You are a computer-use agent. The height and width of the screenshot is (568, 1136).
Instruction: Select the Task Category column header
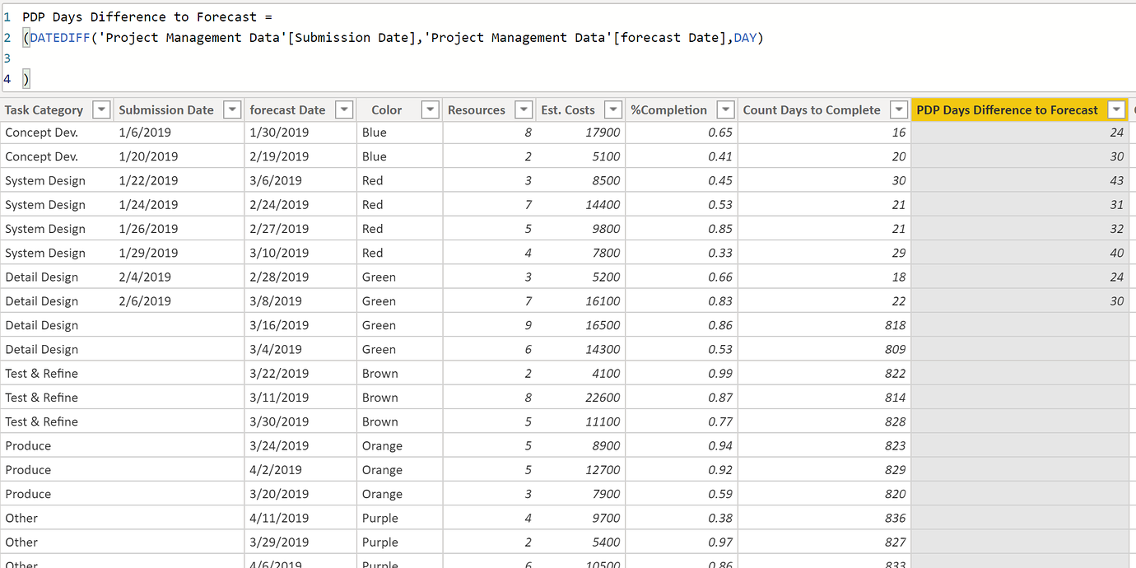(44, 109)
